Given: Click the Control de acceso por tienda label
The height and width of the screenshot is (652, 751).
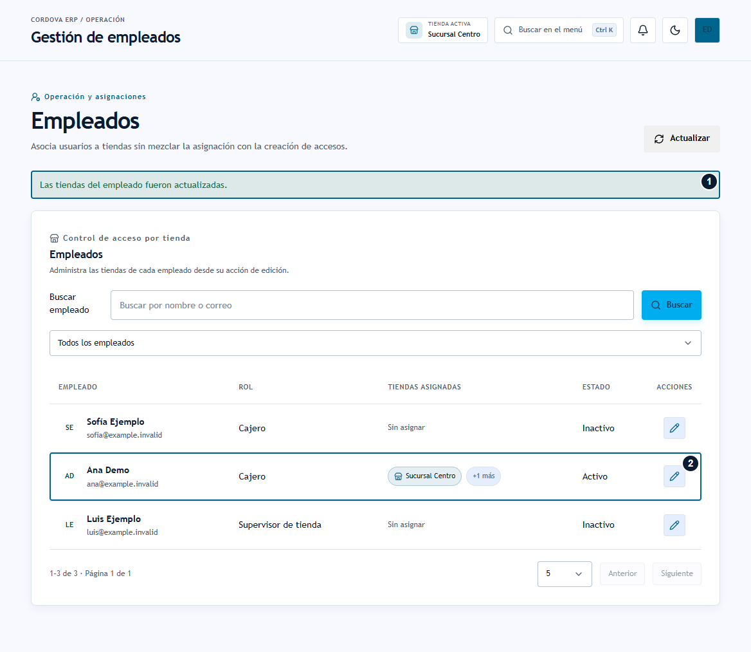Looking at the screenshot, I should [x=127, y=238].
